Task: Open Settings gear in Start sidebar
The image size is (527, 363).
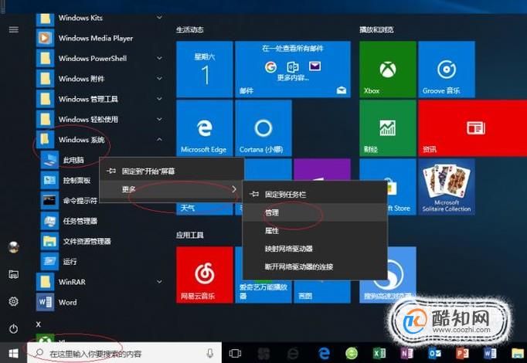Action: click(14, 301)
